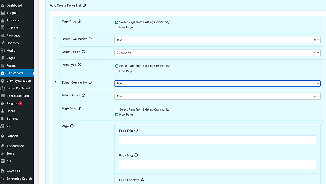Open the Yoast SEO menu item

click(17, 171)
